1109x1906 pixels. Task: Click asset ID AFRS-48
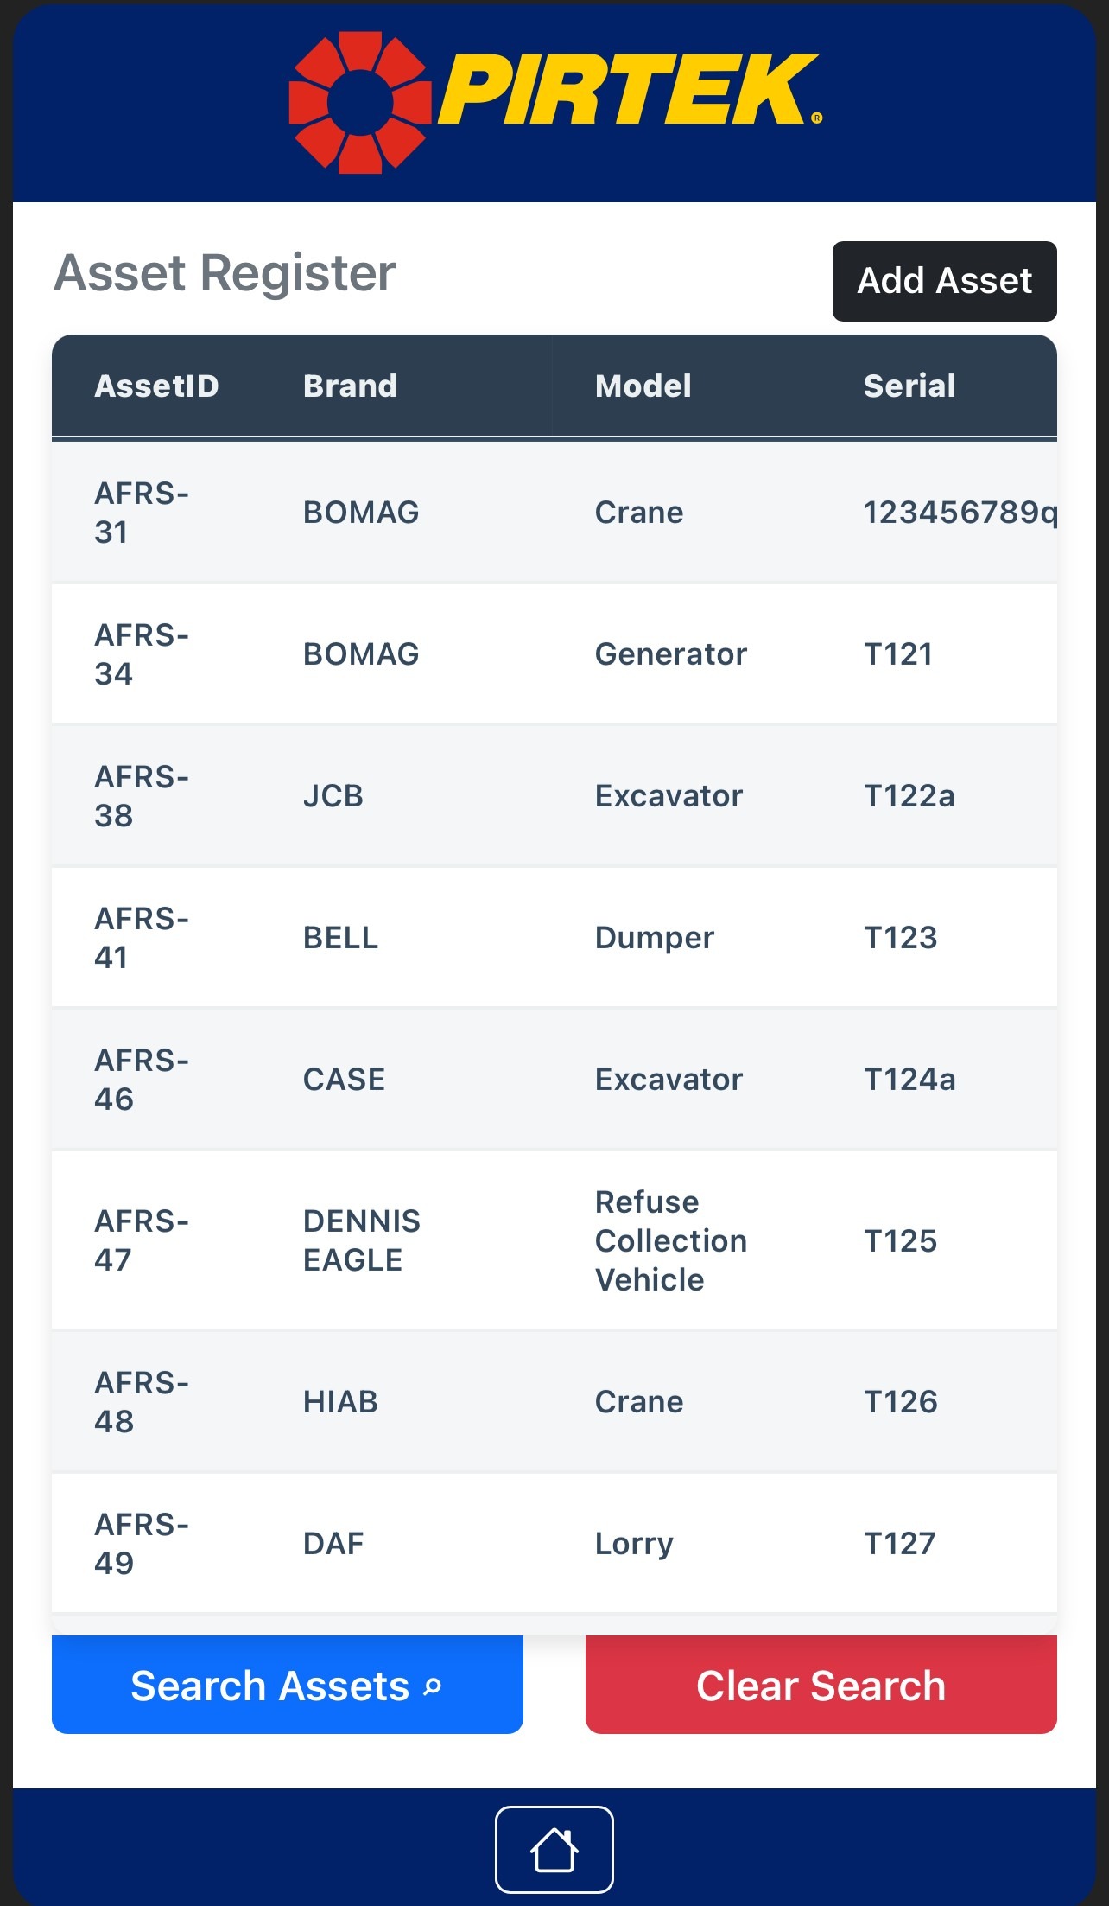141,1401
